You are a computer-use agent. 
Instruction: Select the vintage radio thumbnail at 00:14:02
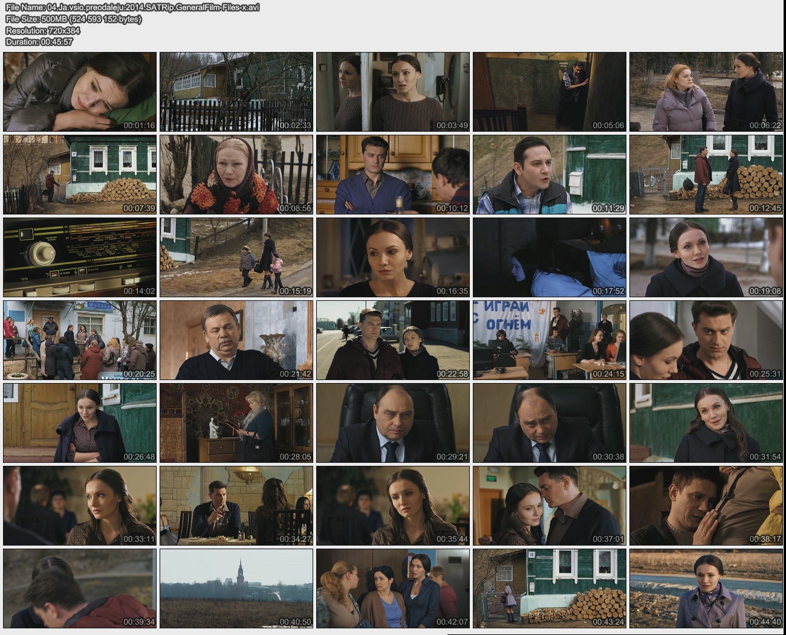(x=80, y=257)
